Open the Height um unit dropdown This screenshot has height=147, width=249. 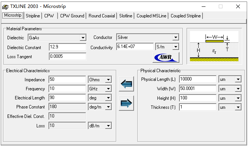238,98
